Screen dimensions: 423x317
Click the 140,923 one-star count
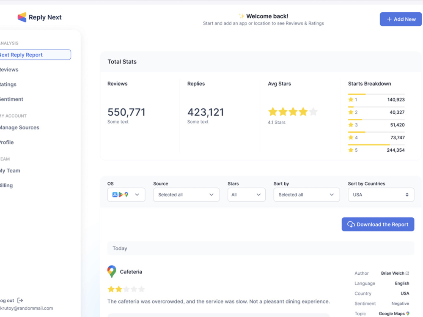[396, 99]
